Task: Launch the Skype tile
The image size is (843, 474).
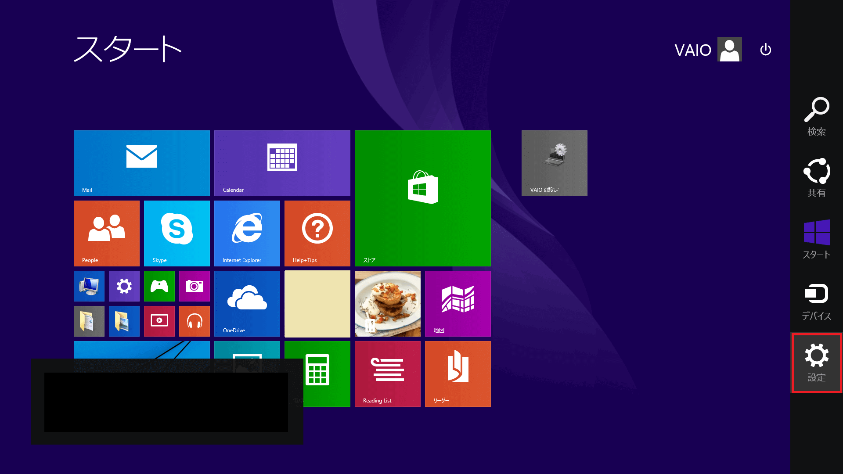Action: click(177, 233)
